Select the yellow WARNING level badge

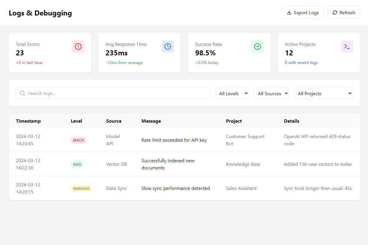(x=81, y=188)
